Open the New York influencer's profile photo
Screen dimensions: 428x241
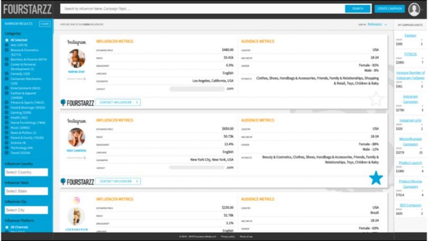77,137
